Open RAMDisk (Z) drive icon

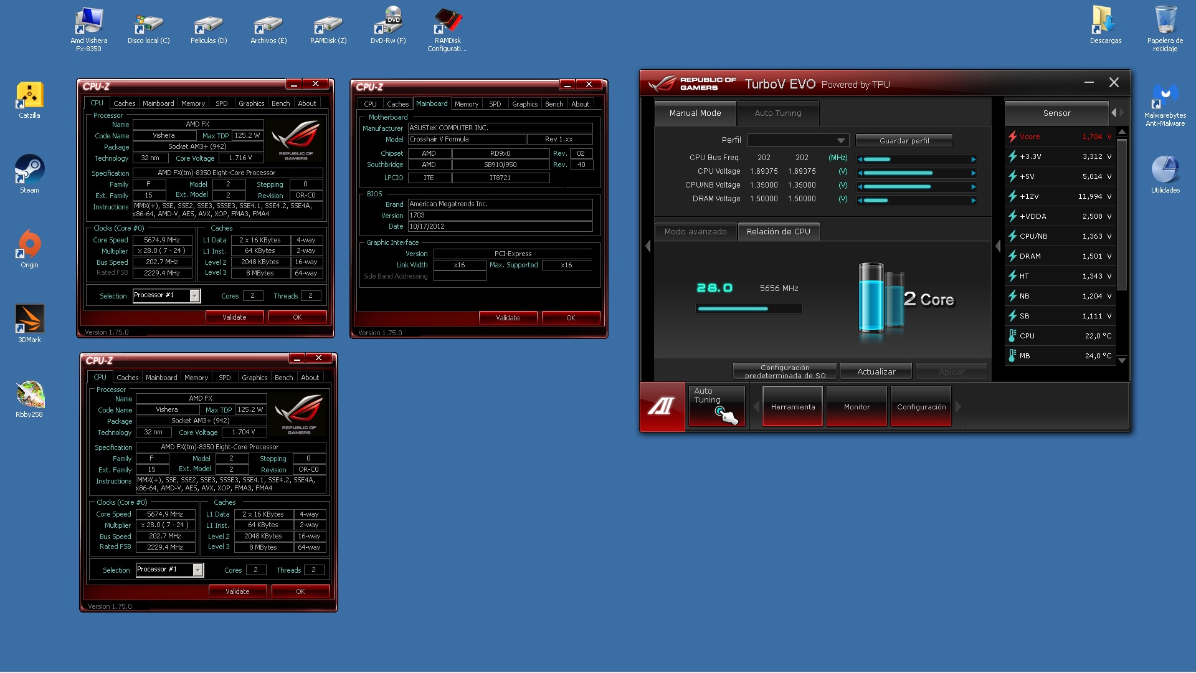pos(328,29)
